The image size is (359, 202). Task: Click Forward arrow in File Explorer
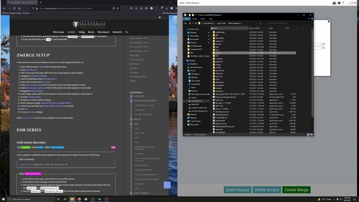(190, 24)
